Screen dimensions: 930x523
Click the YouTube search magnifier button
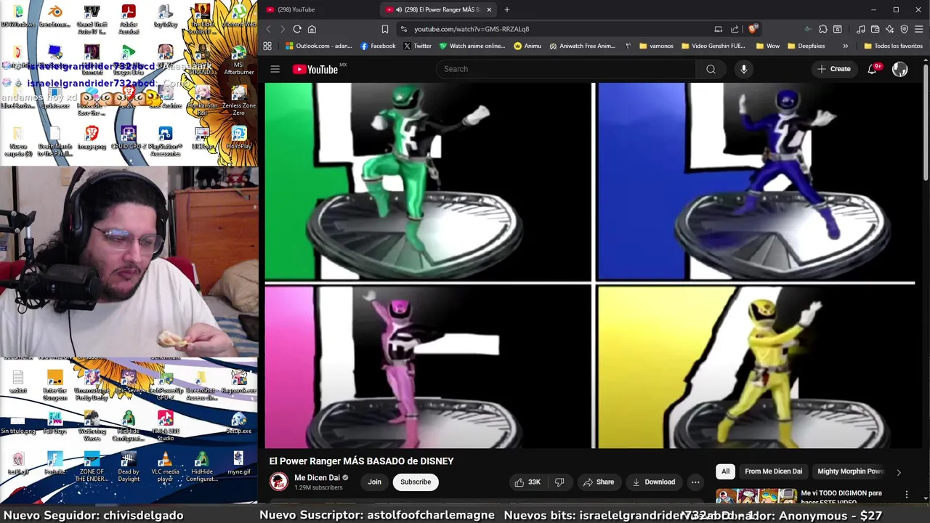coord(711,69)
